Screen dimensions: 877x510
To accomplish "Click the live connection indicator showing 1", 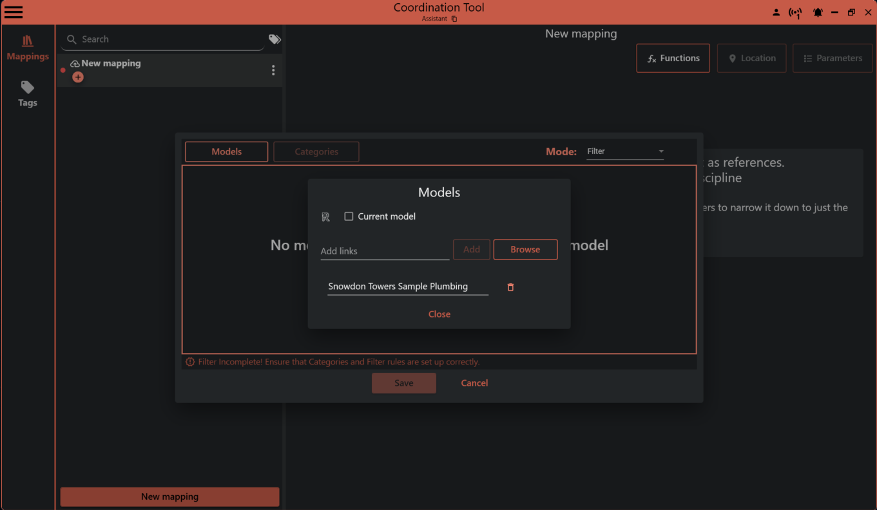I will click(x=795, y=12).
